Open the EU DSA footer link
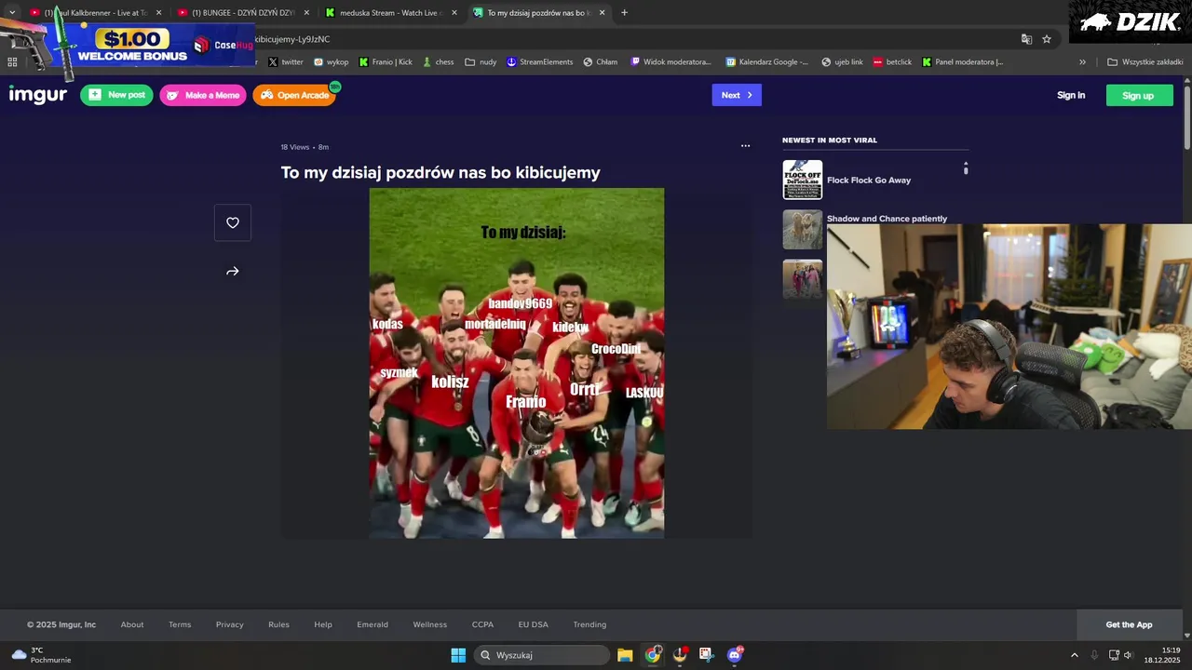Viewport: 1192px width, 670px height. (x=534, y=624)
